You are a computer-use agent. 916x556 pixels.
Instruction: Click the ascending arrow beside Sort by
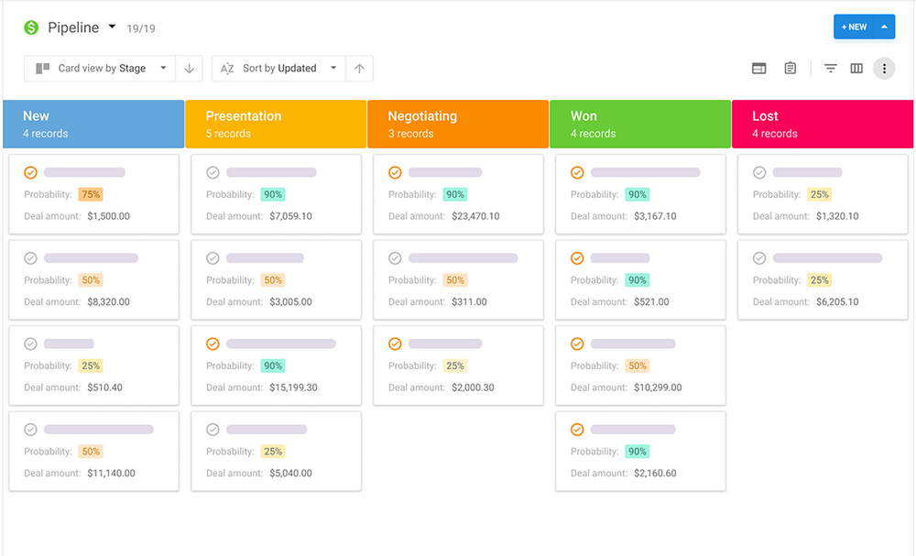358,68
